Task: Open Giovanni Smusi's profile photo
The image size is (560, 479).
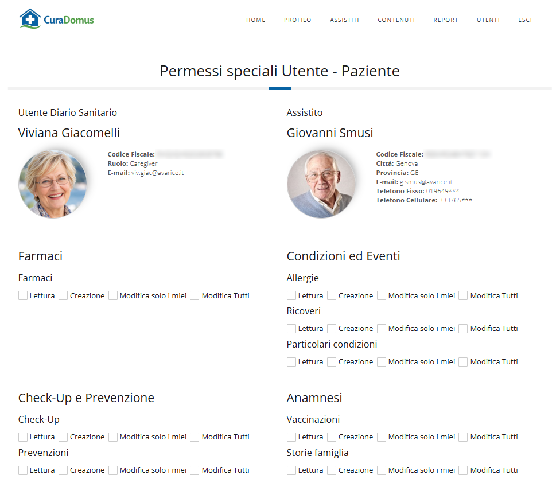Action: click(321, 184)
